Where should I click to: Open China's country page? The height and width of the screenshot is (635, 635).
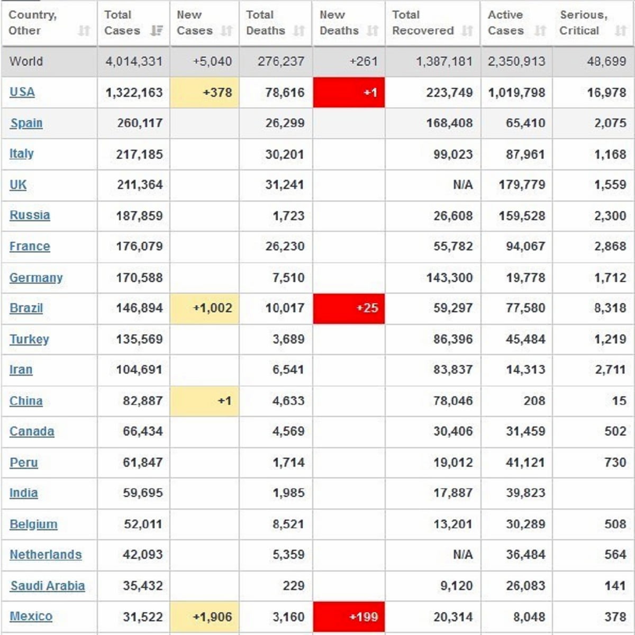click(x=25, y=401)
